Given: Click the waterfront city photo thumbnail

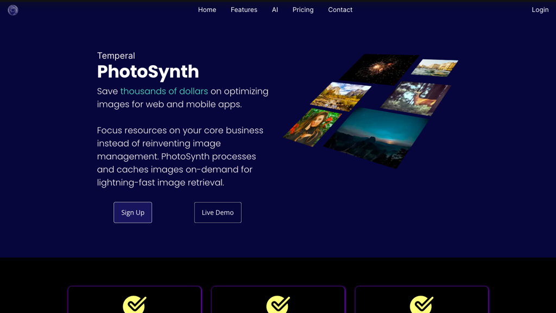Looking at the screenshot, I should pos(434,67).
